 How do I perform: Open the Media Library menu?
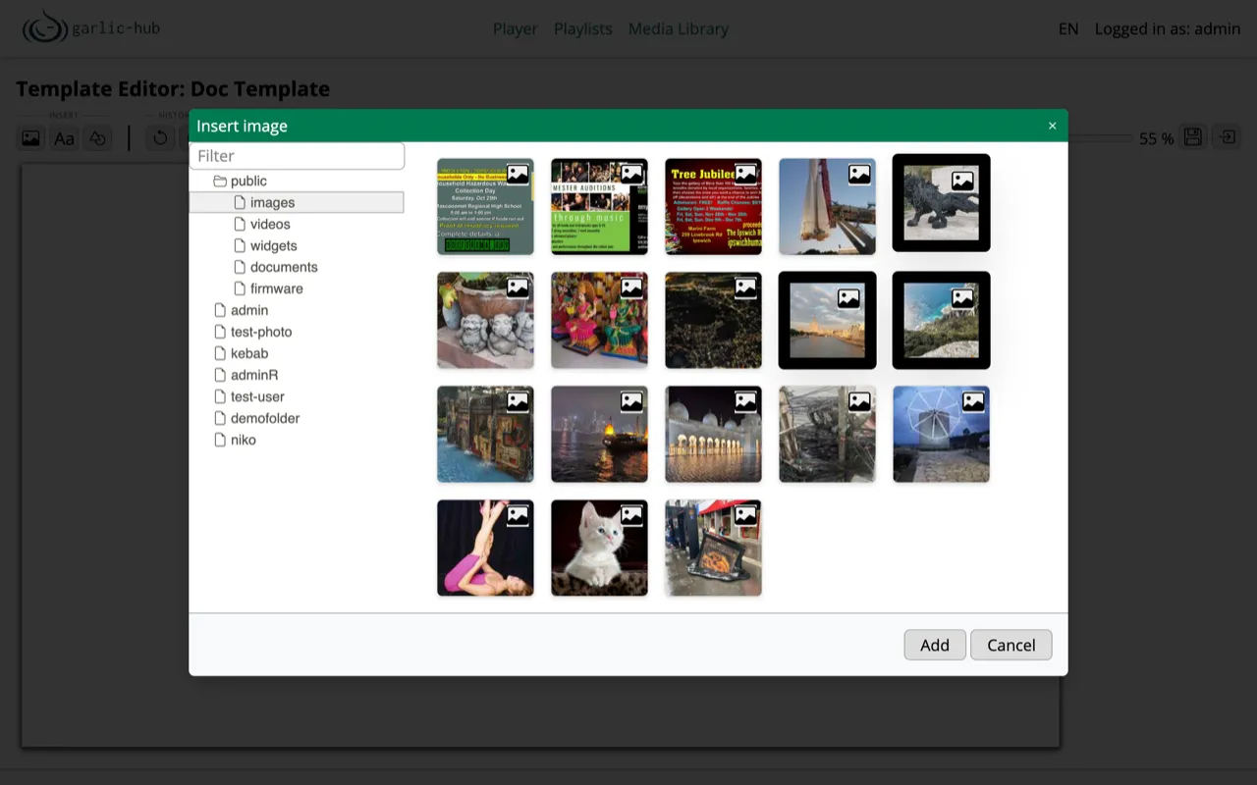[679, 28]
